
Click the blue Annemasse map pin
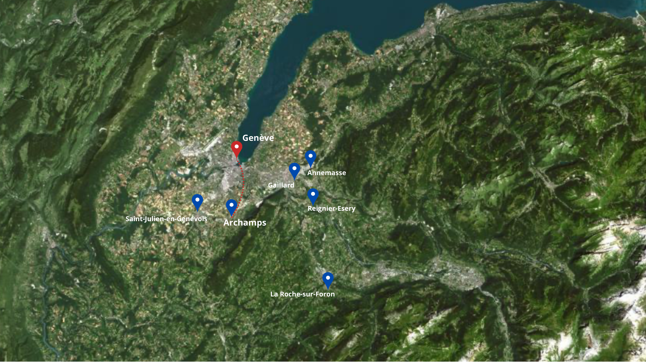click(311, 158)
